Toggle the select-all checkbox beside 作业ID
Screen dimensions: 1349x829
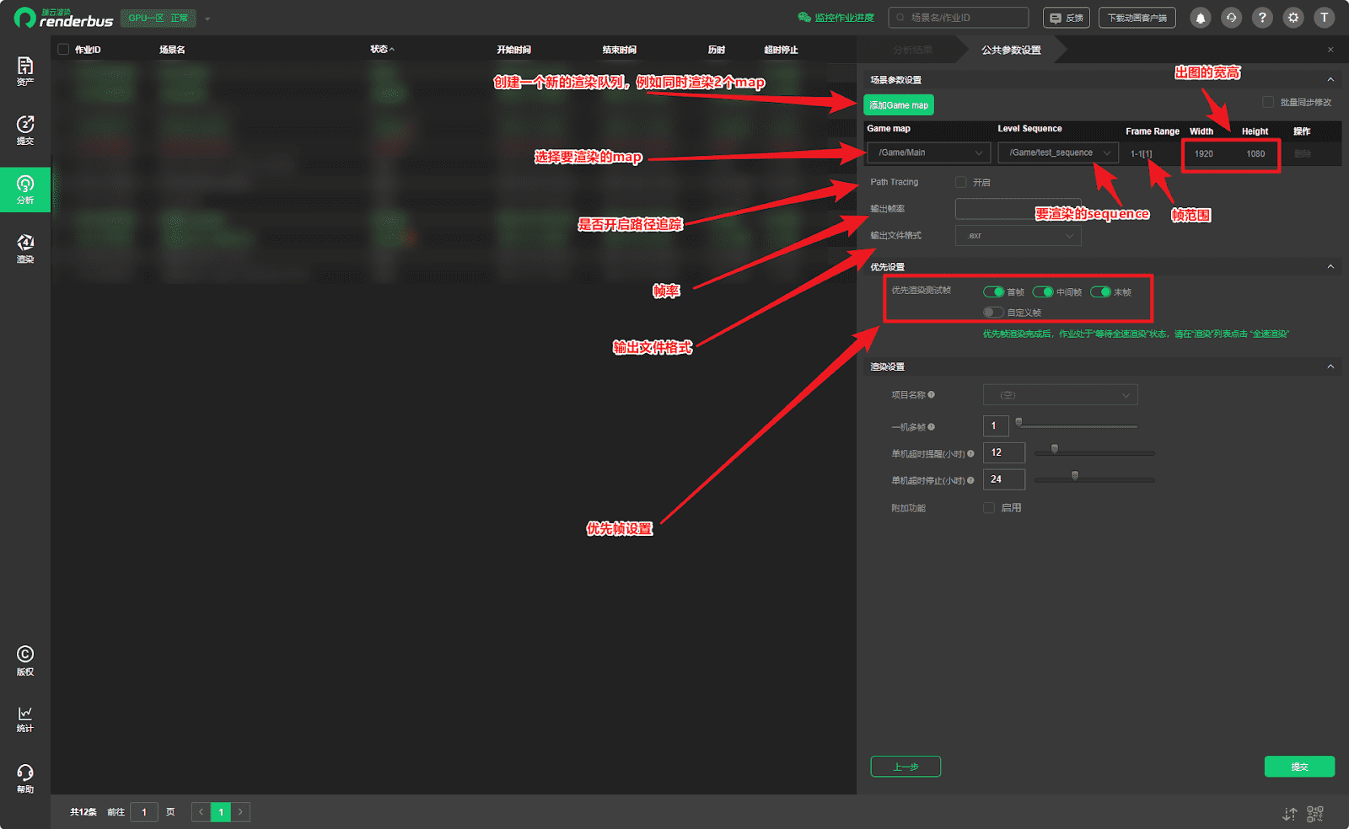63,50
